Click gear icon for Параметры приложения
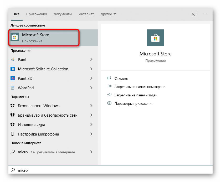The width and height of the screenshot is (221, 182). coord(109,103)
